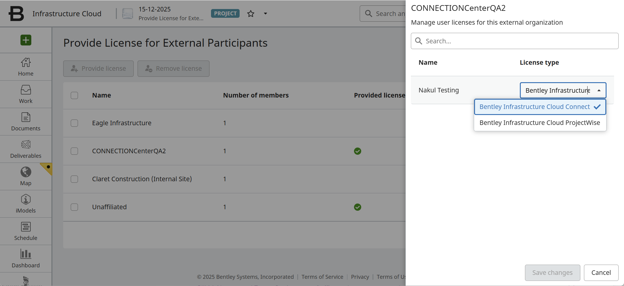Toggle the select-all header checkbox

point(74,95)
